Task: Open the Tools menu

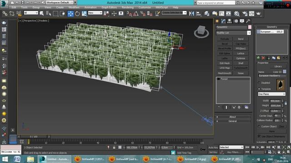Action: 24,7
